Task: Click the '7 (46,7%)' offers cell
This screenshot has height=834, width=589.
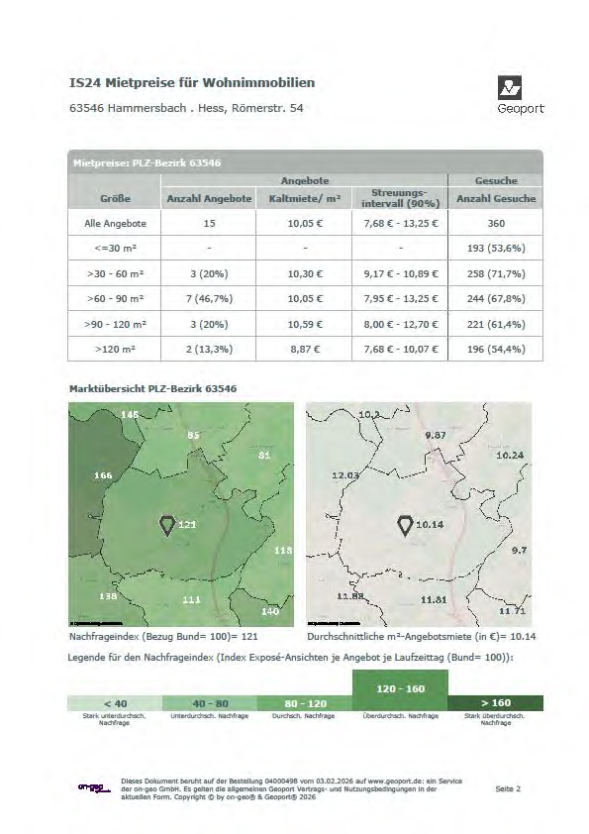Action: (209, 299)
